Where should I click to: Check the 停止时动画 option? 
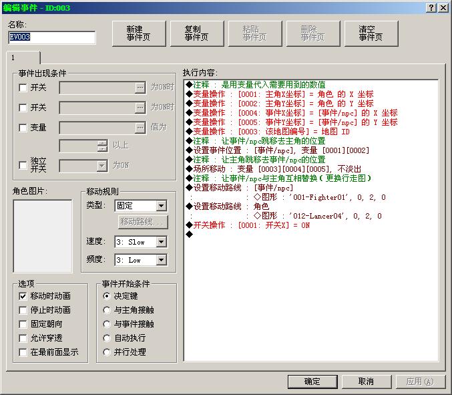[x=23, y=310]
